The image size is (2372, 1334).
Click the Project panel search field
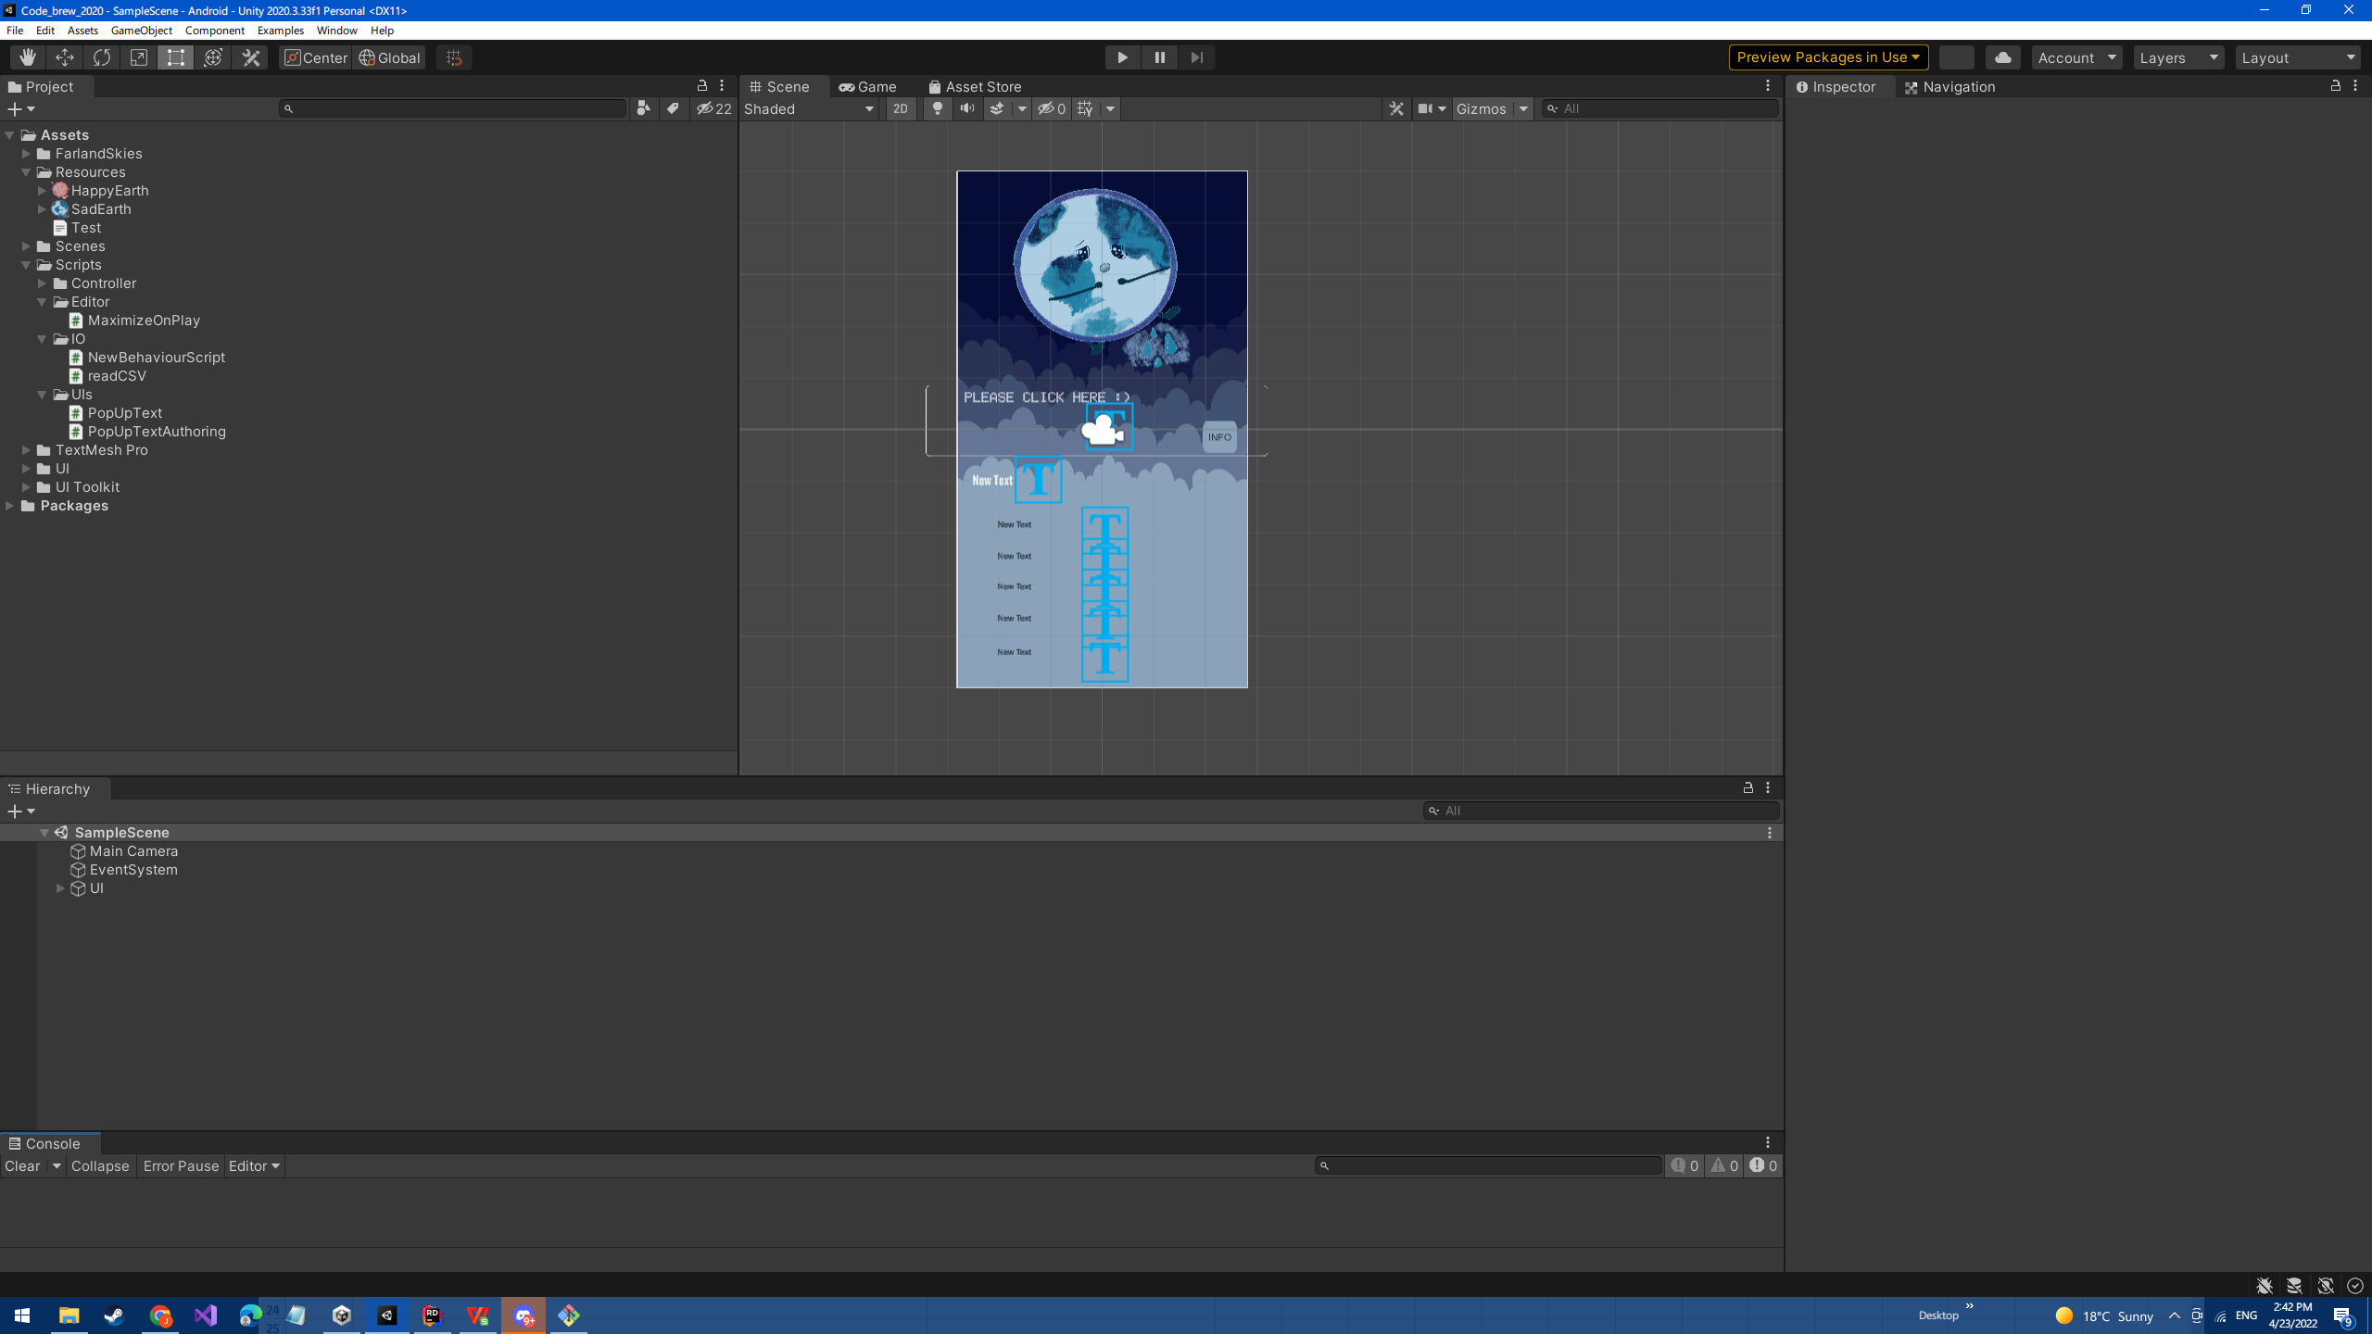454,108
